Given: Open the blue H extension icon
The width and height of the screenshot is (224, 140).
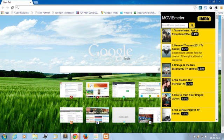Looking at the screenshot, I should coord(200,8).
